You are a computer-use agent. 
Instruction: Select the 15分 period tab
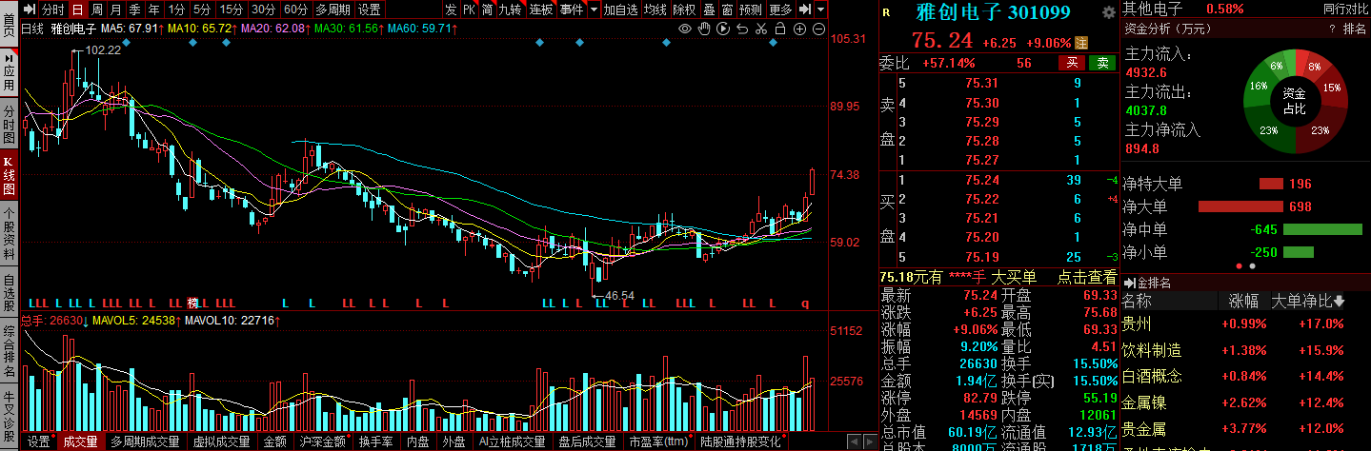click(x=232, y=10)
